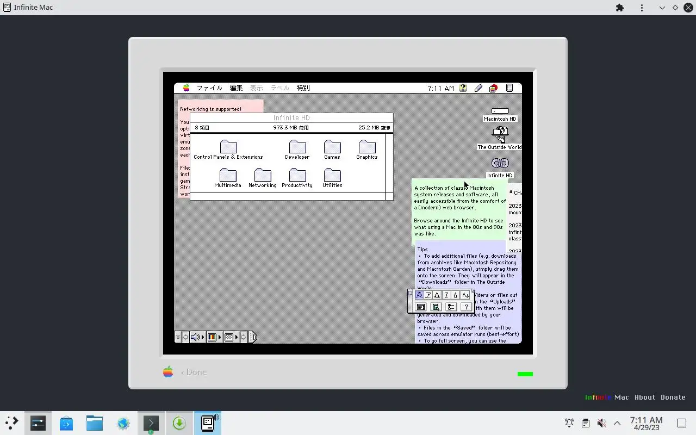Open the Donate link
Viewport: 696px width, 435px height.
[x=673, y=397]
